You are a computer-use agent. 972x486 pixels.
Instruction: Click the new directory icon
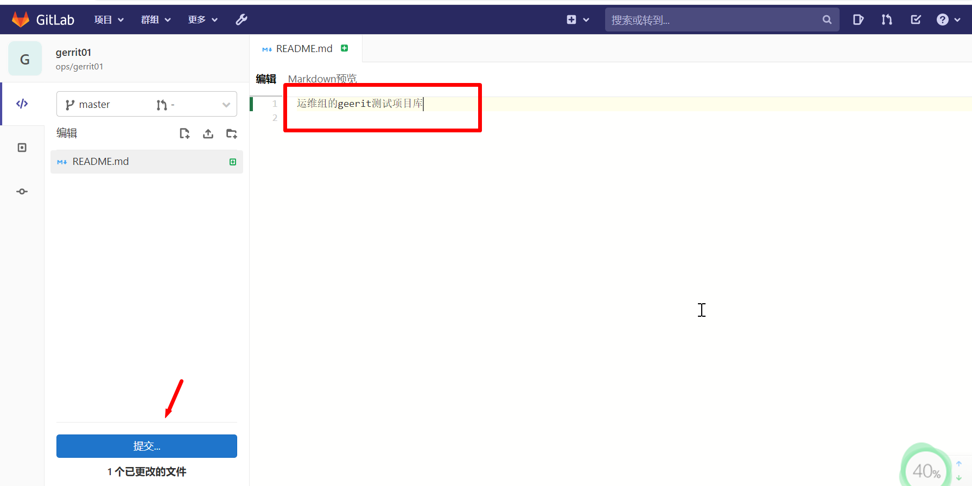coord(232,133)
